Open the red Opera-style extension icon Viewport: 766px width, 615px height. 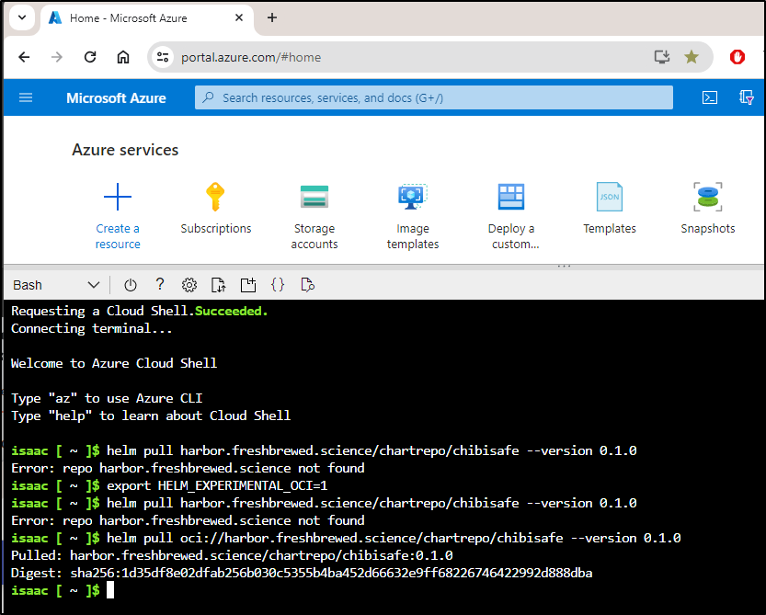737,57
